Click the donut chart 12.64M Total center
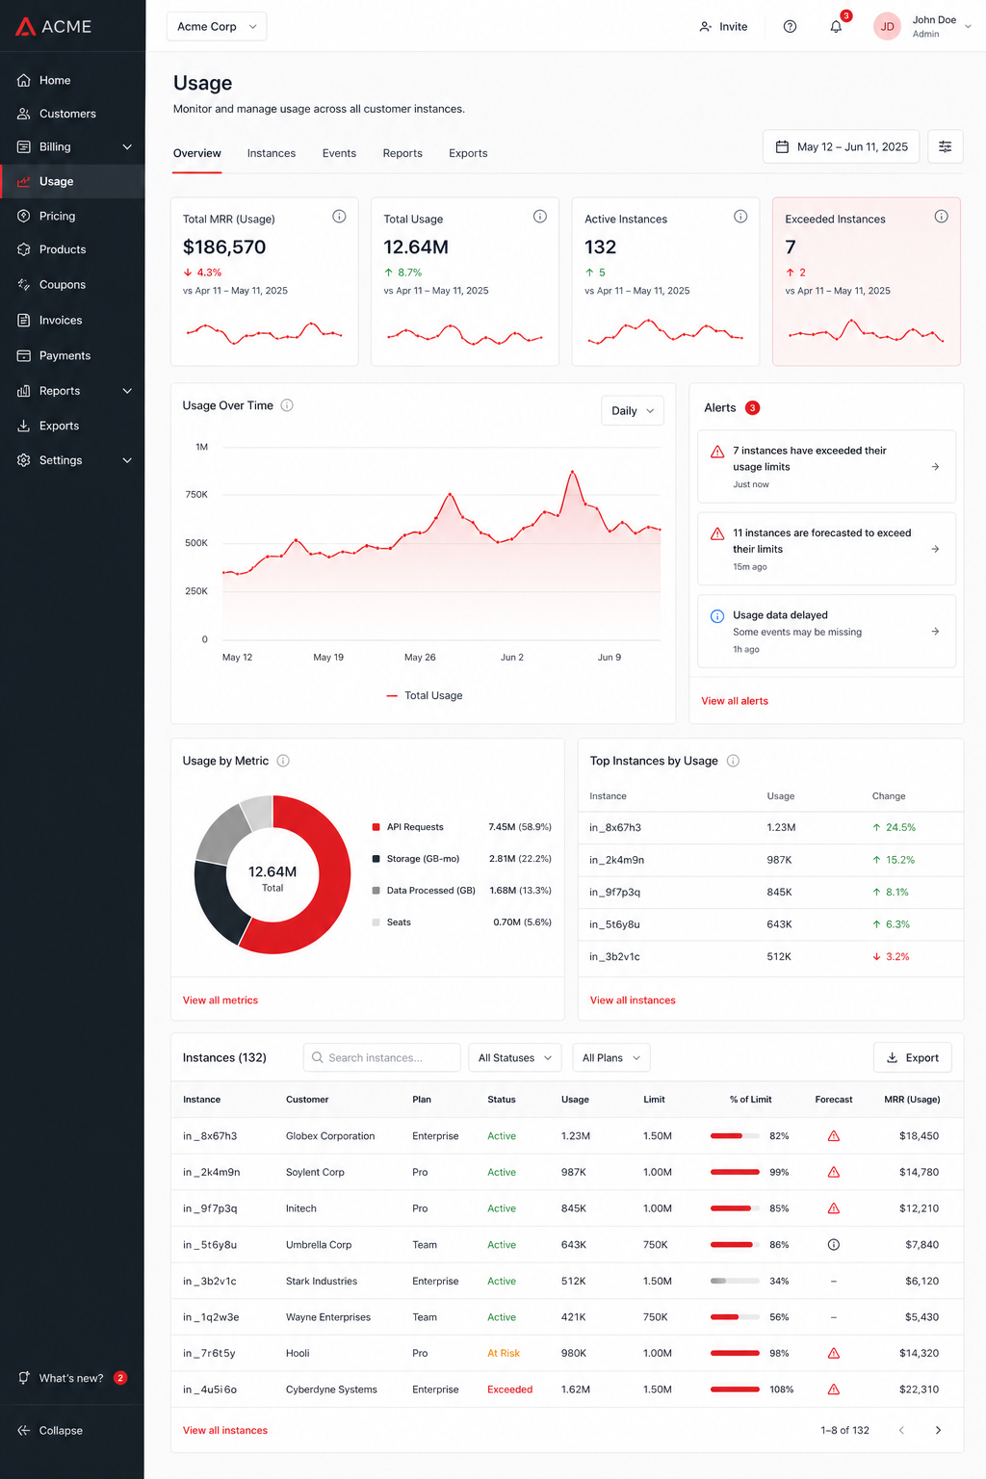This screenshot has width=986, height=1479. 272,877
